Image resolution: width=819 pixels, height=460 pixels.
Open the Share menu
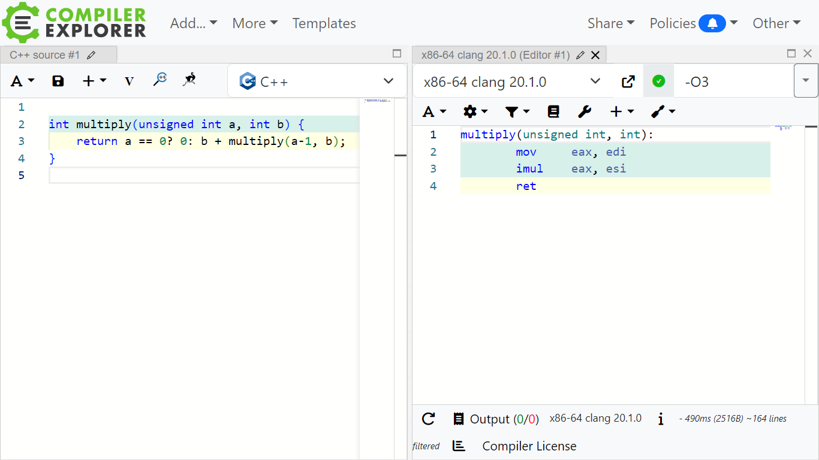[610, 23]
